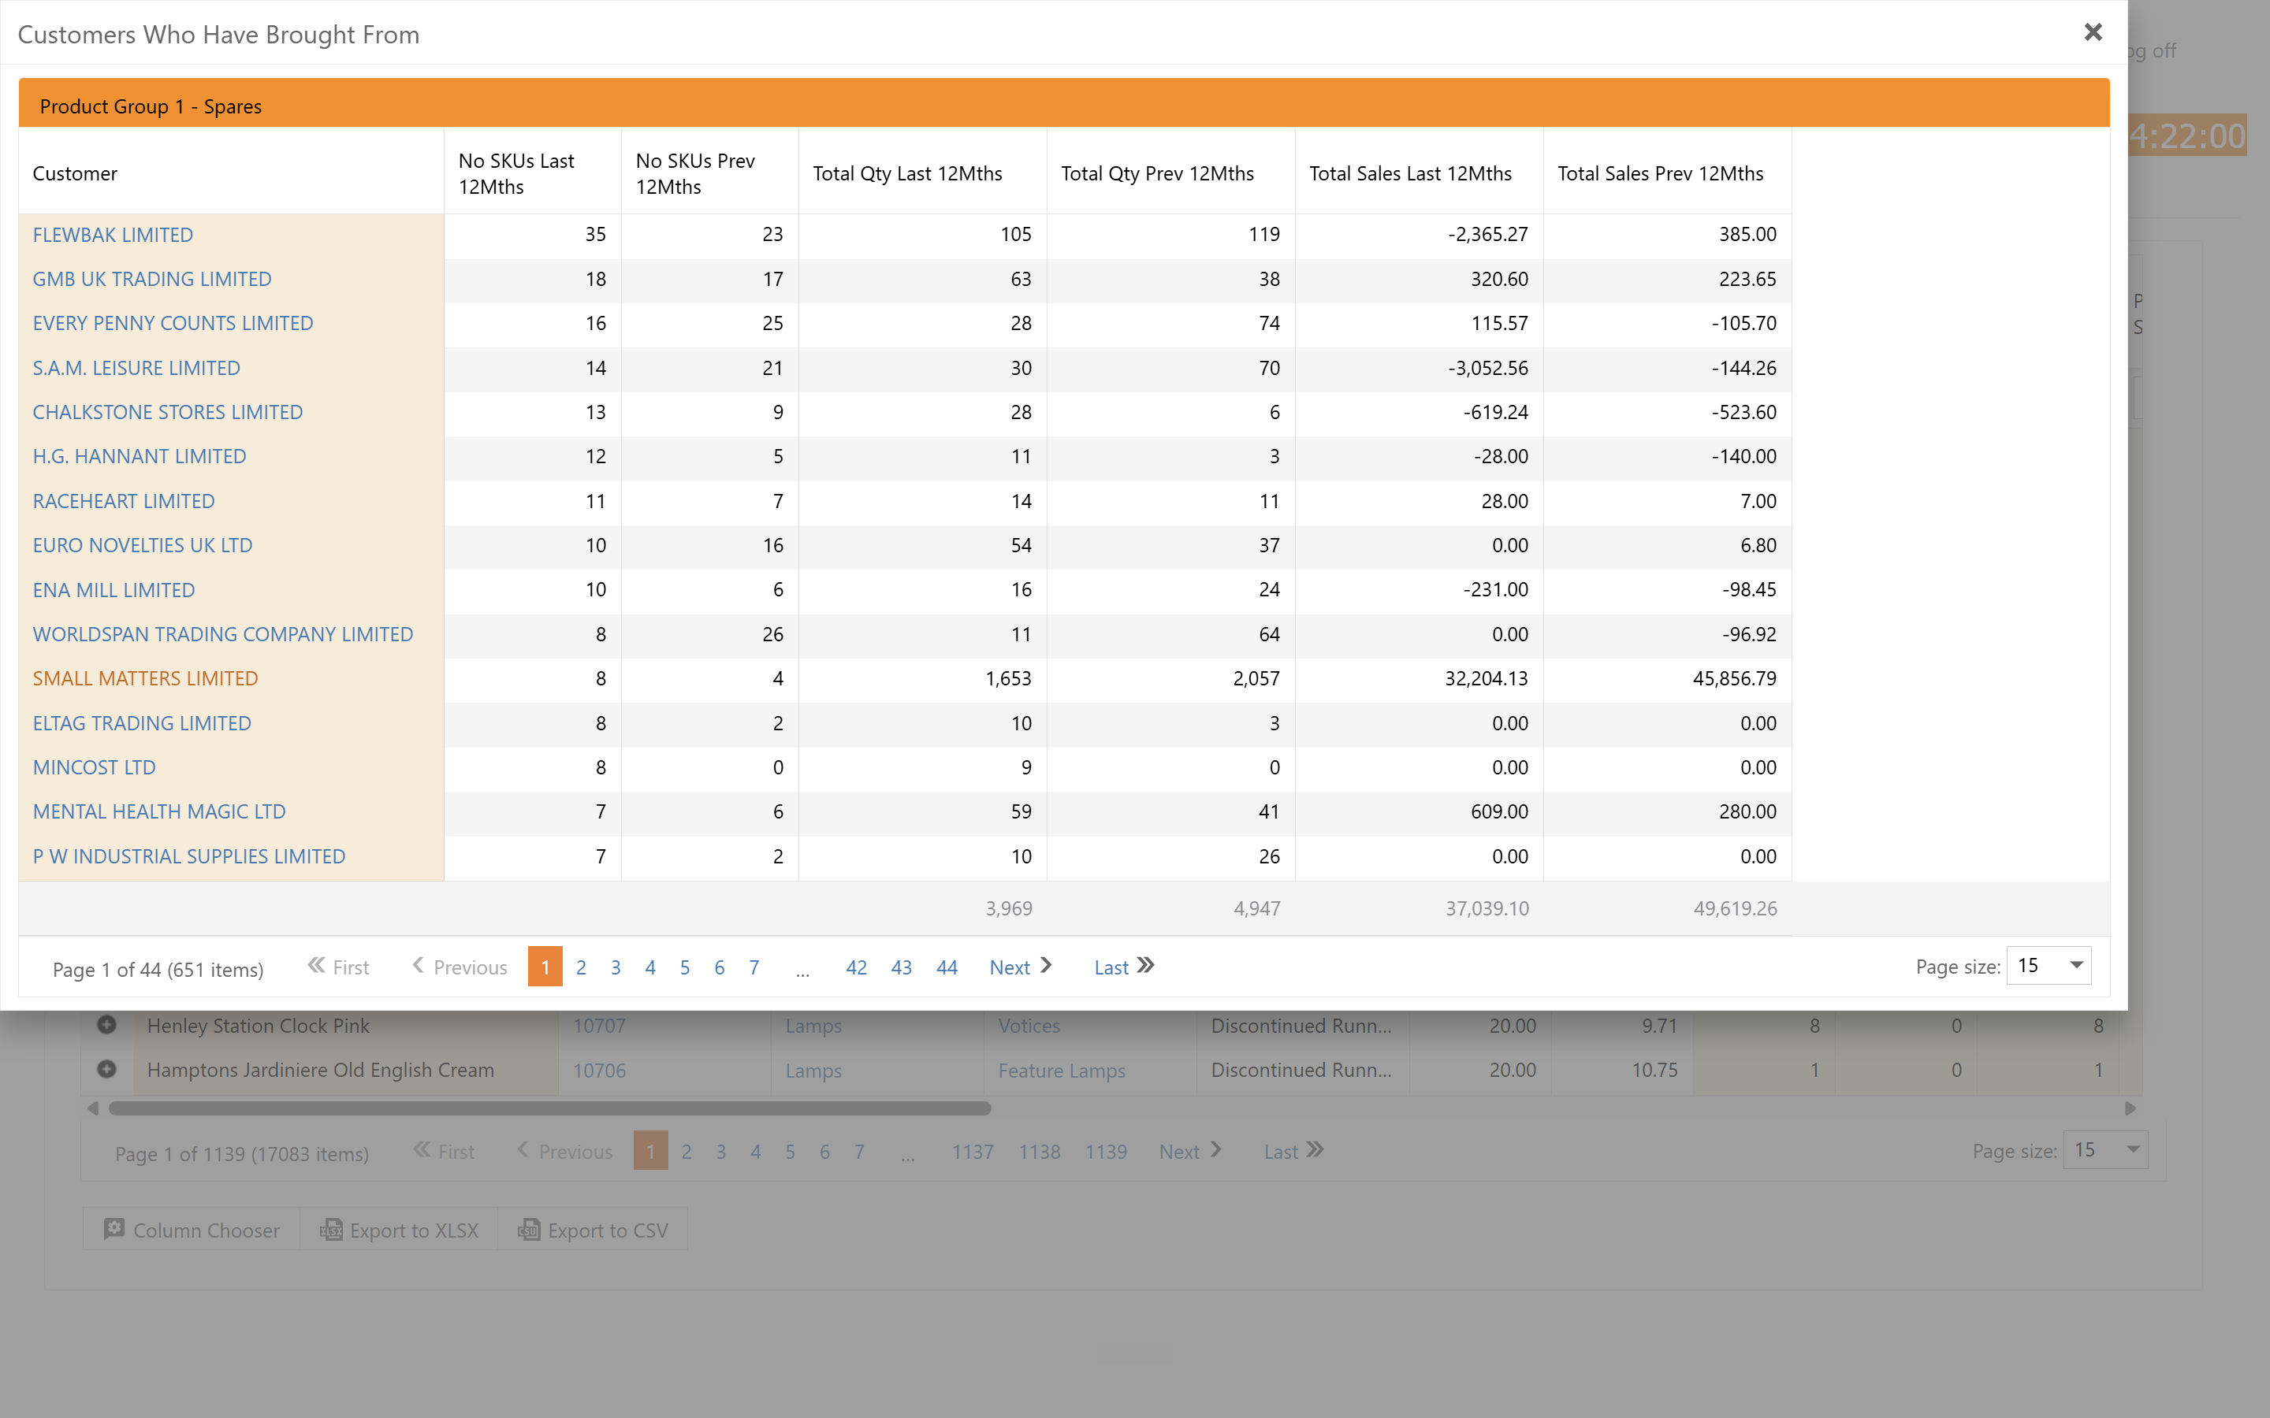Expand Hamptons Jardiniere Old English Cream row
Image resolution: width=2270 pixels, height=1418 pixels.
pyautogui.click(x=107, y=1069)
